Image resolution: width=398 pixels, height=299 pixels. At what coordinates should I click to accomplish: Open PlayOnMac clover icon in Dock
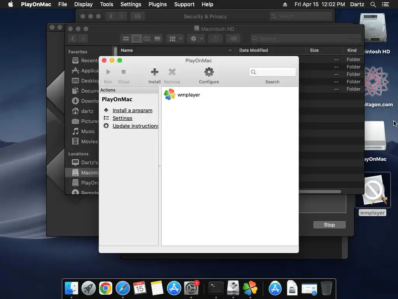(x=250, y=288)
